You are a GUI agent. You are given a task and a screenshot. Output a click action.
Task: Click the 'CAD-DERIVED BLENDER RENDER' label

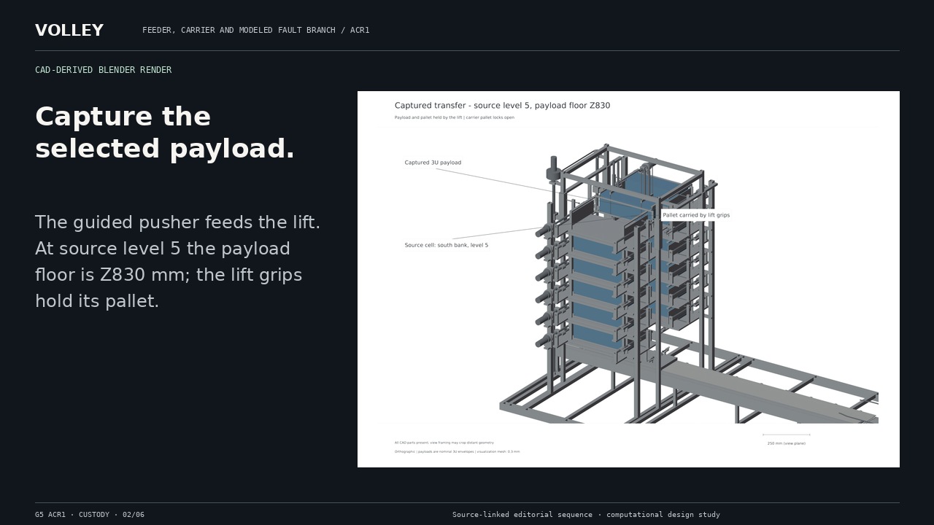[103, 70]
